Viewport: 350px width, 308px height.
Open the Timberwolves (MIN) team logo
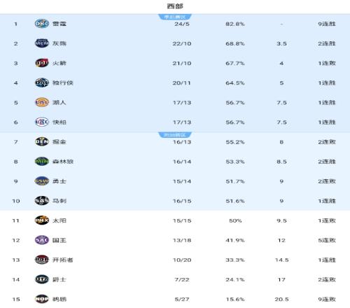coord(42,161)
